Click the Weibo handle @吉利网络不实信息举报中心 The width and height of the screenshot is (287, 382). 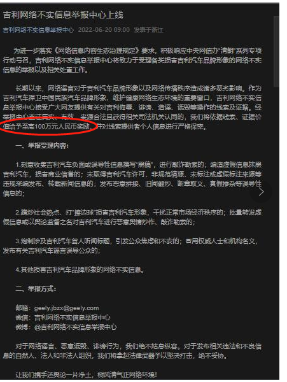pyautogui.click(x=76, y=327)
